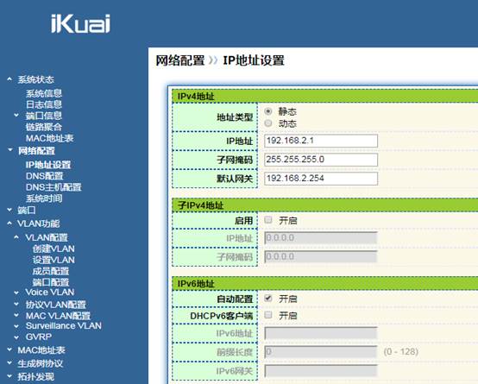Screen dimensions: 478x384
Task: Open 系统时间 page
Action: pyautogui.click(x=44, y=198)
